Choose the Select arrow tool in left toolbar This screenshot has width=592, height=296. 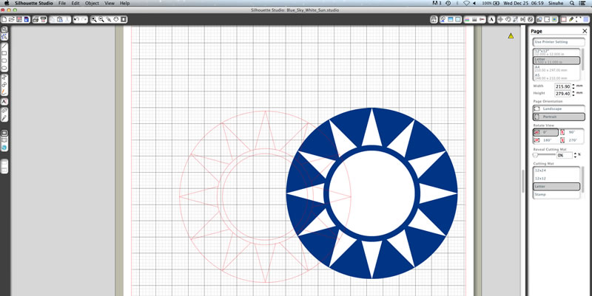pos(4,30)
